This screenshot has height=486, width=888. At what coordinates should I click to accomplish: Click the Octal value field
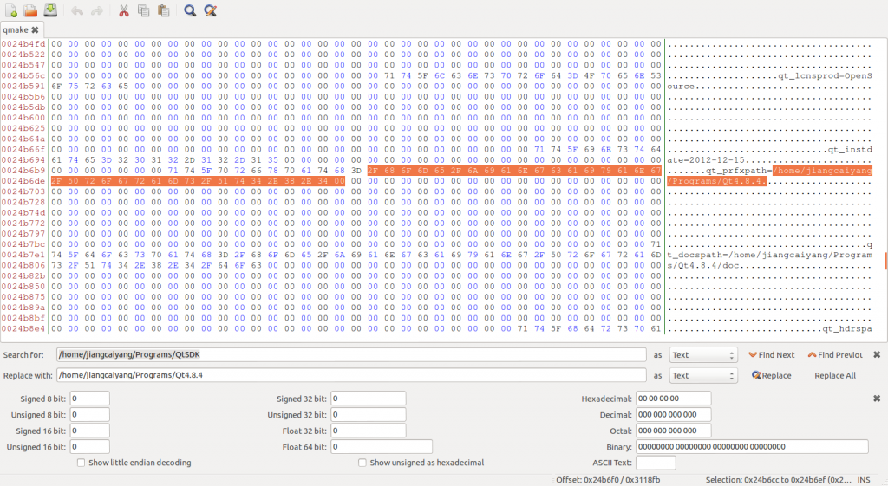pos(673,431)
